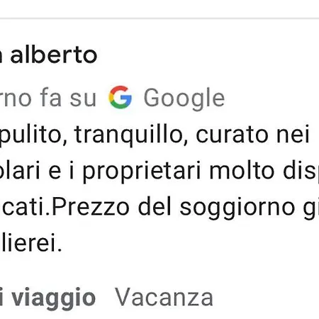Click review line 'Prezzo del soggiorno'
319x319 pixels.
pos(159,208)
